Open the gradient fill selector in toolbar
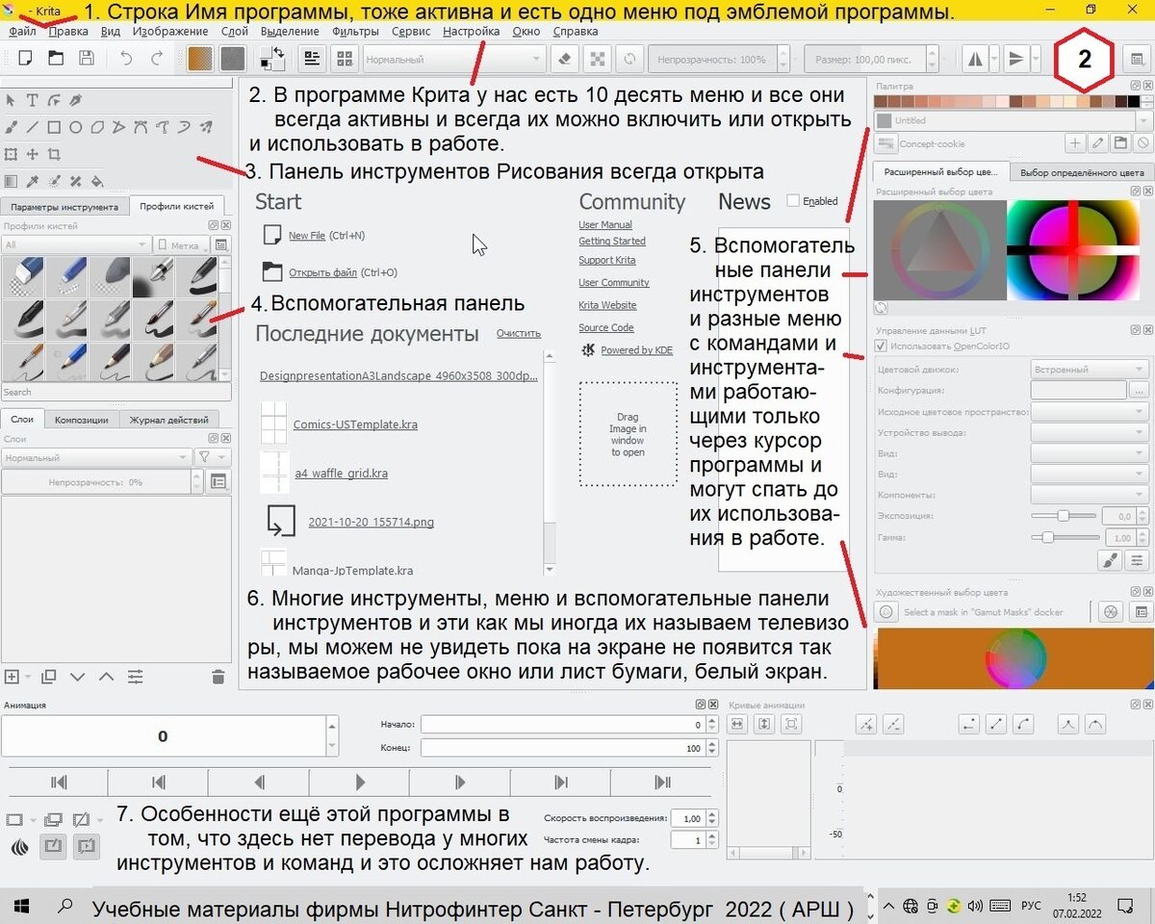The image size is (1155, 924). [200, 59]
